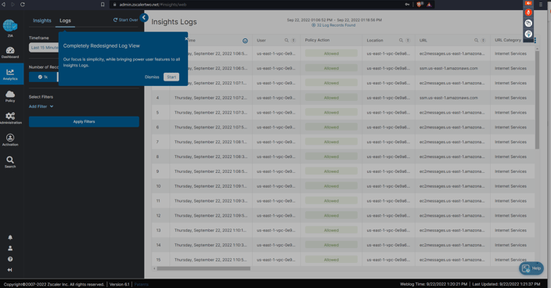551x288 pixels.
Task: Click row 10 timestamp cell
Action: pos(211,186)
